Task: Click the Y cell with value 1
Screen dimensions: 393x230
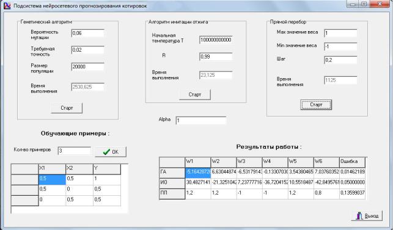Action: point(107,180)
